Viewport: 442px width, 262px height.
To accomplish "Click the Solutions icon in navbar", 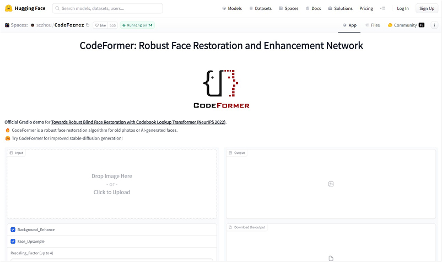I will pyautogui.click(x=330, y=8).
